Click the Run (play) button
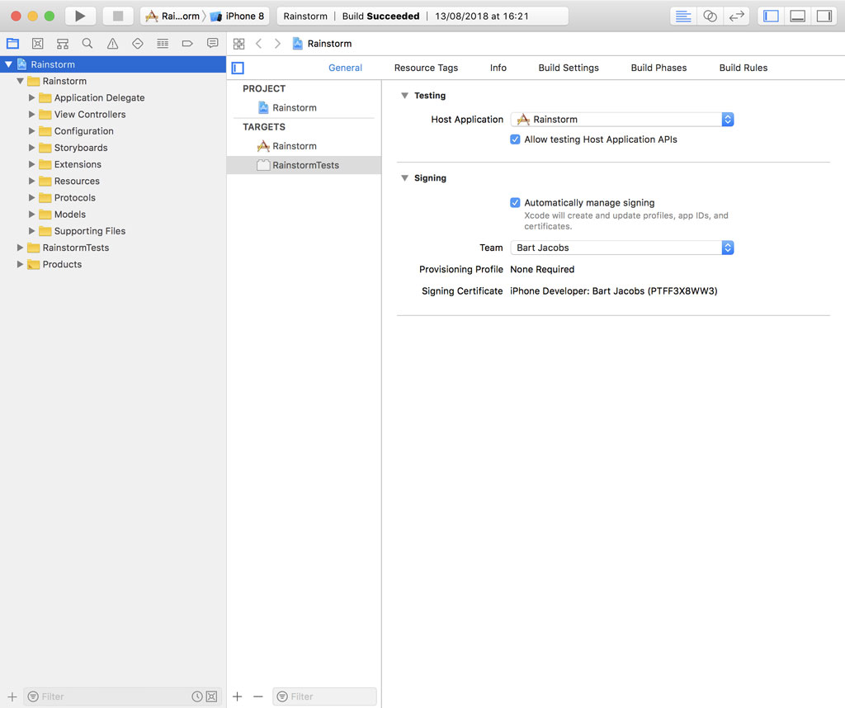 [80, 16]
